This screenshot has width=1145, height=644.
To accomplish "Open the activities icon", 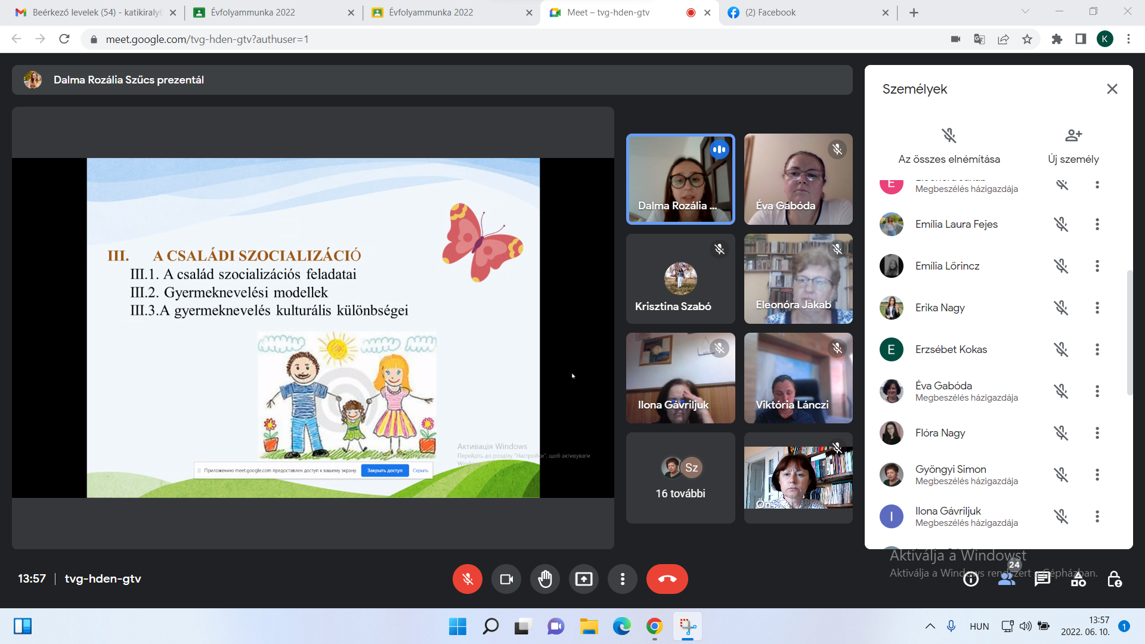I will click(1078, 579).
